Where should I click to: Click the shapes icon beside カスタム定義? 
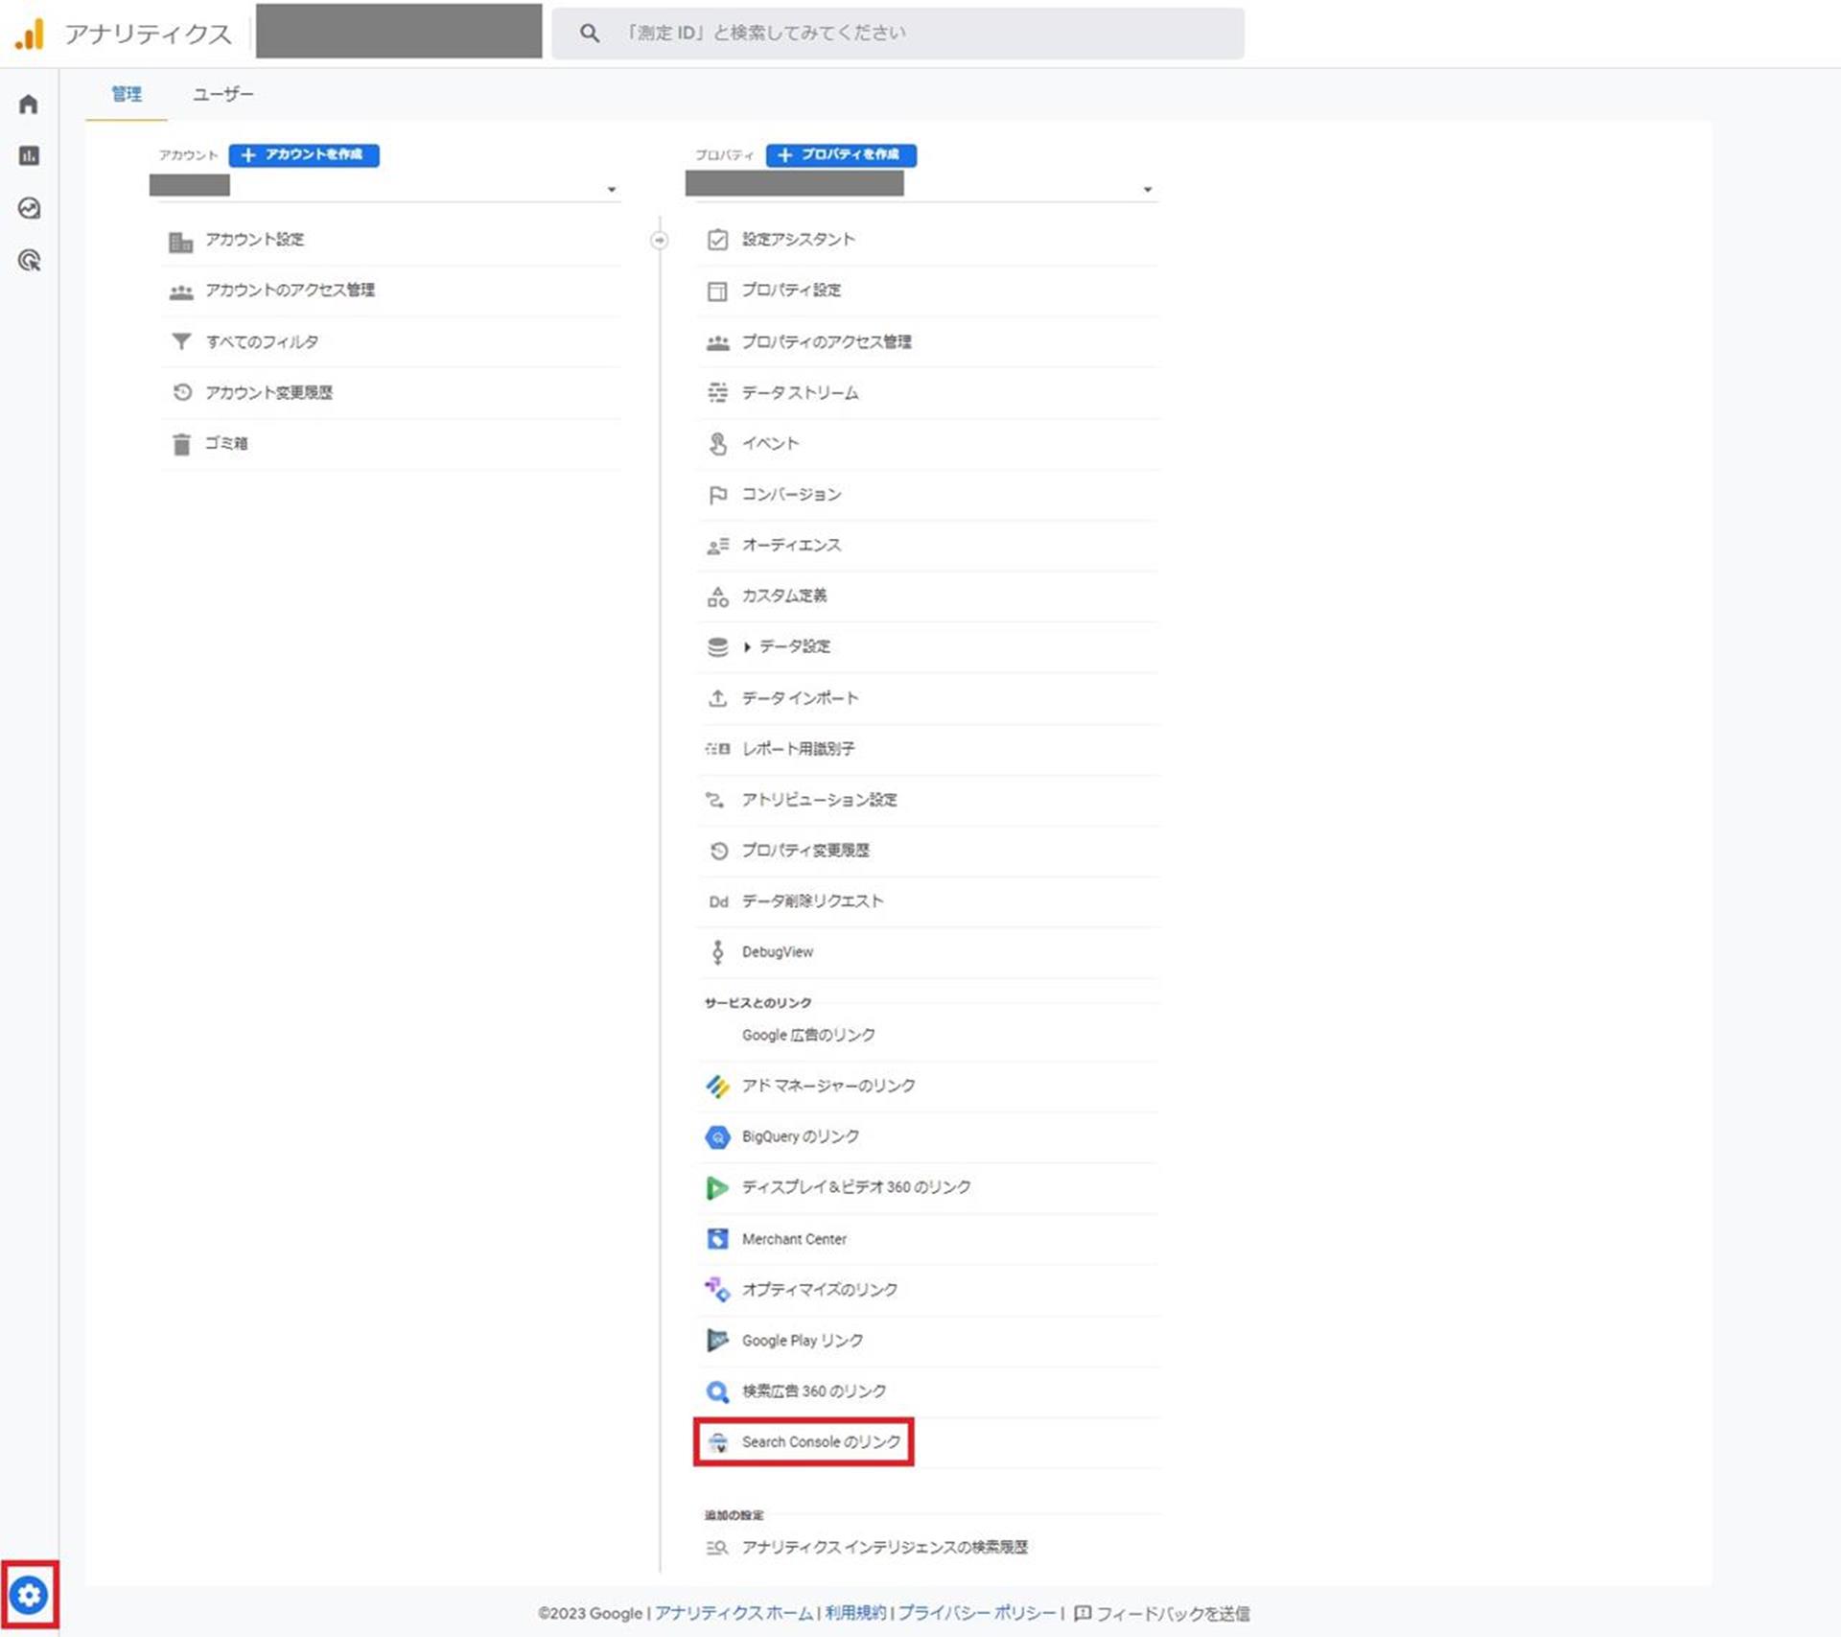click(x=717, y=596)
